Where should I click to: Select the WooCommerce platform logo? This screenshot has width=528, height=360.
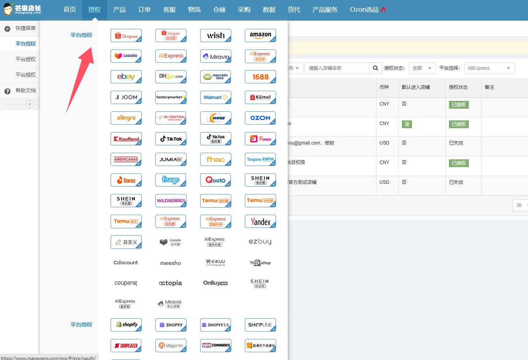(x=216, y=346)
